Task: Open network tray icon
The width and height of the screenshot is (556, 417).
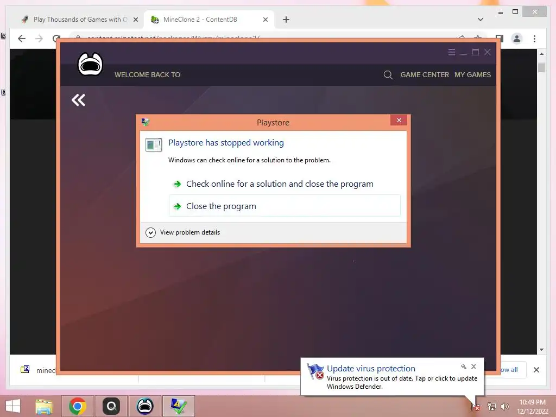Action: coord(491,406)
